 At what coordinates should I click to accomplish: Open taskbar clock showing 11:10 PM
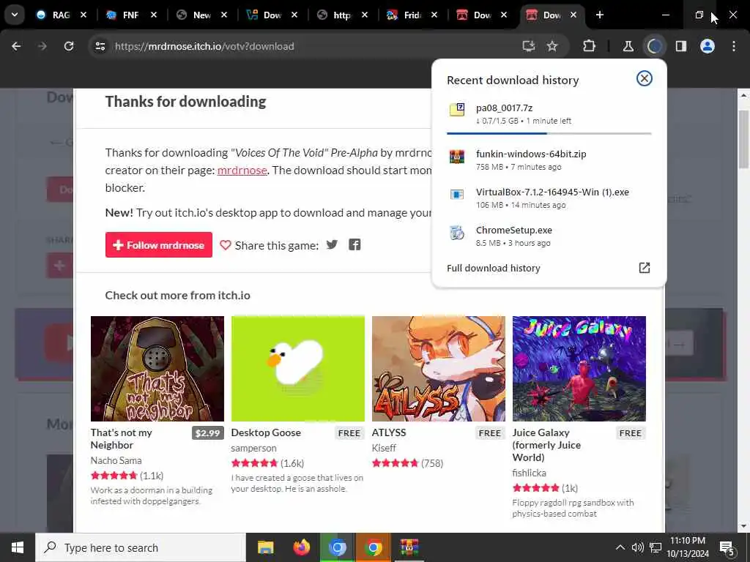[688, 547]
